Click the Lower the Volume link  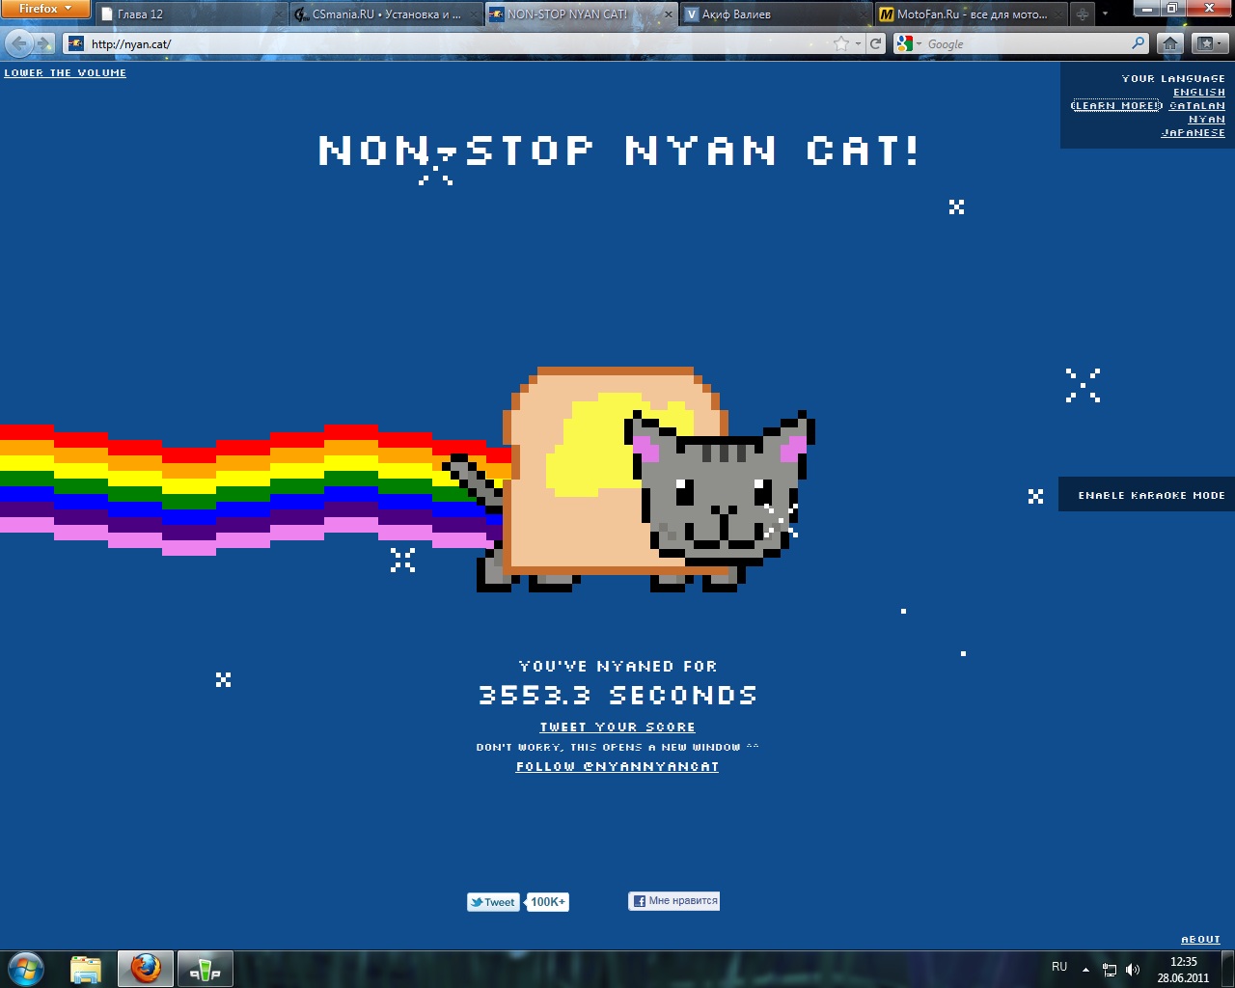65,73
